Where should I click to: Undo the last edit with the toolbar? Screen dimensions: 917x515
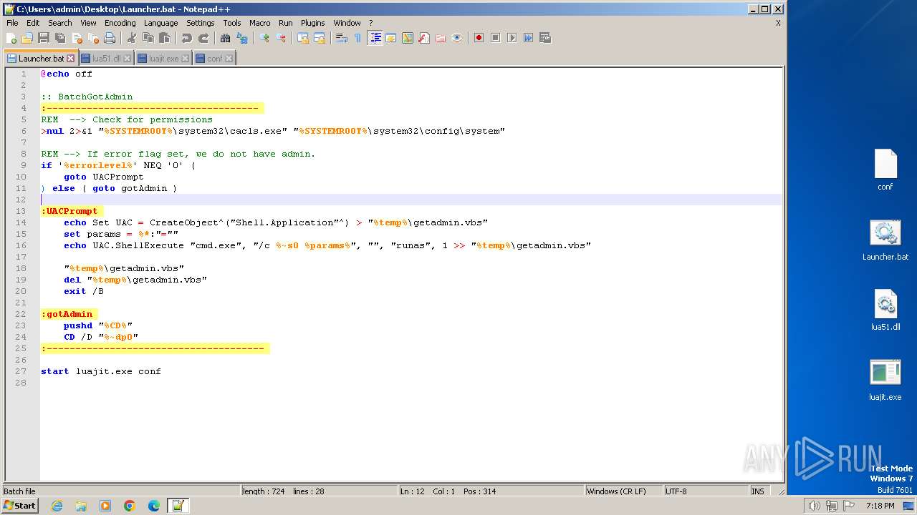click(187, 38)
